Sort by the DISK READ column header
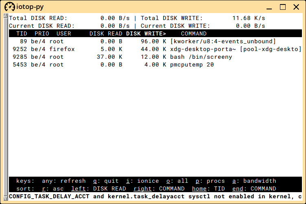 106,33
